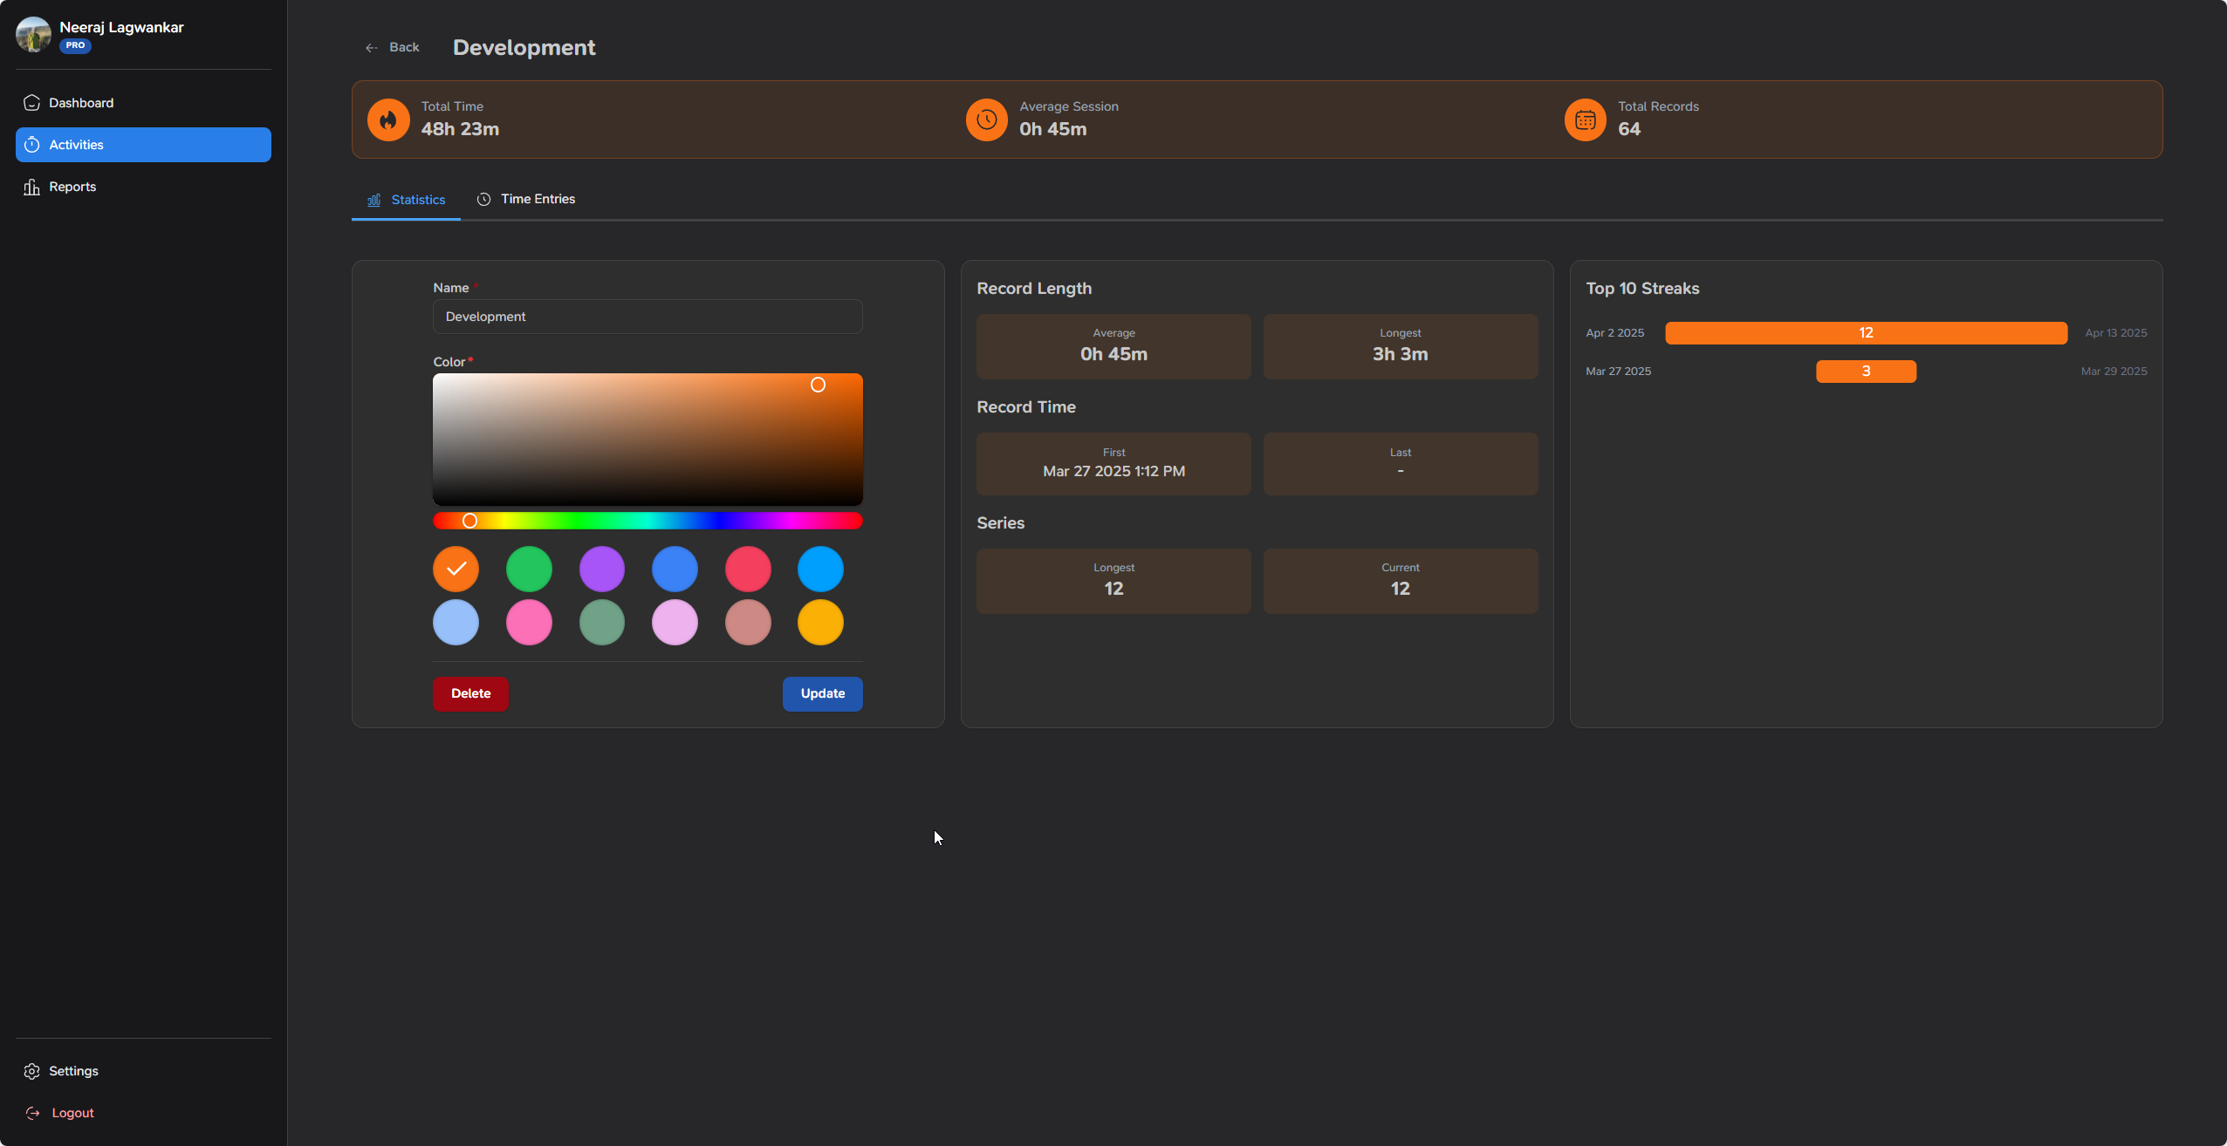Select the Activities icon in the sidebar
This screenshot has width=2227, height=1146.
tap(31, 145)
